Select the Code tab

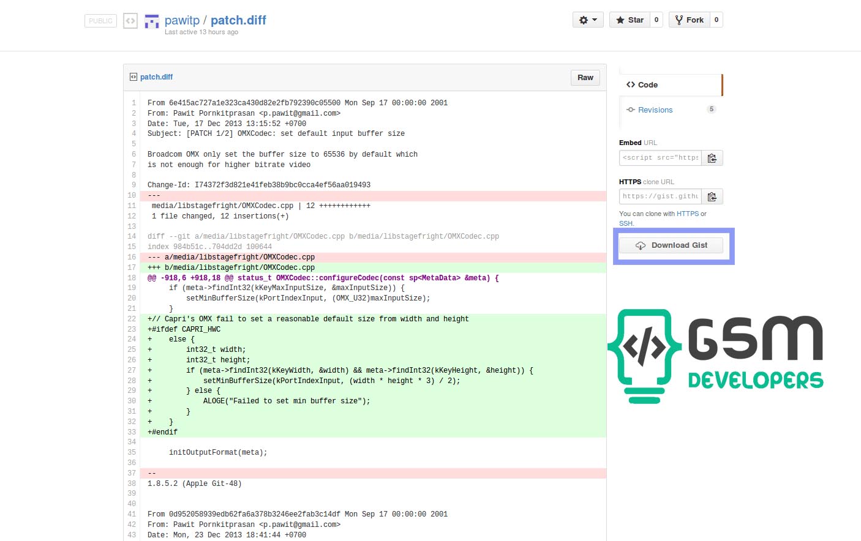[671, 85]
